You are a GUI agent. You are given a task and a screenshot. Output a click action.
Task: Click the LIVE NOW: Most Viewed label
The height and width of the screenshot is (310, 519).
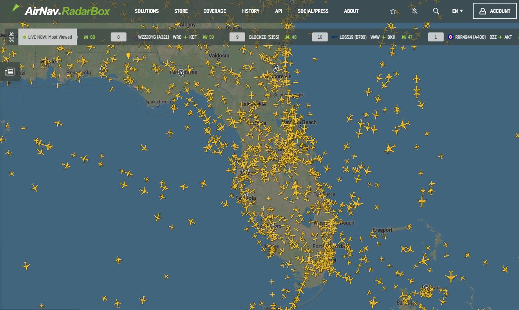48,37
